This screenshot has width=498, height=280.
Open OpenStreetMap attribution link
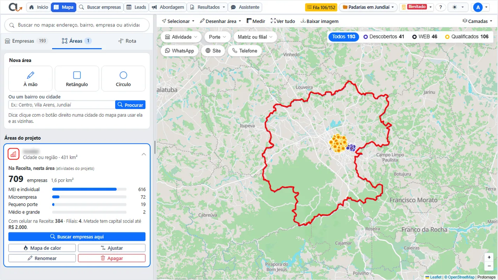[461, 277]
